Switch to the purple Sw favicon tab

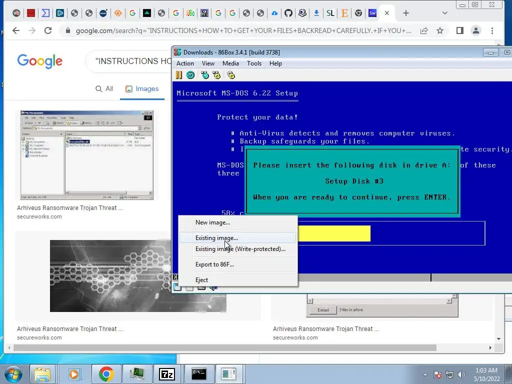[x=372, y=13]
